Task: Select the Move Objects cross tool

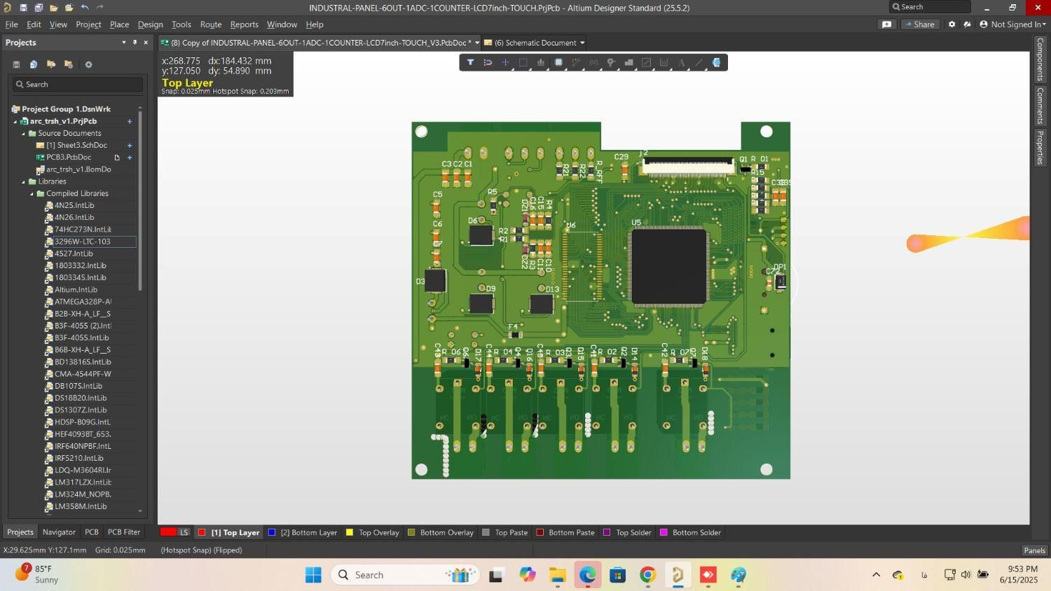Action: (505, 62)
